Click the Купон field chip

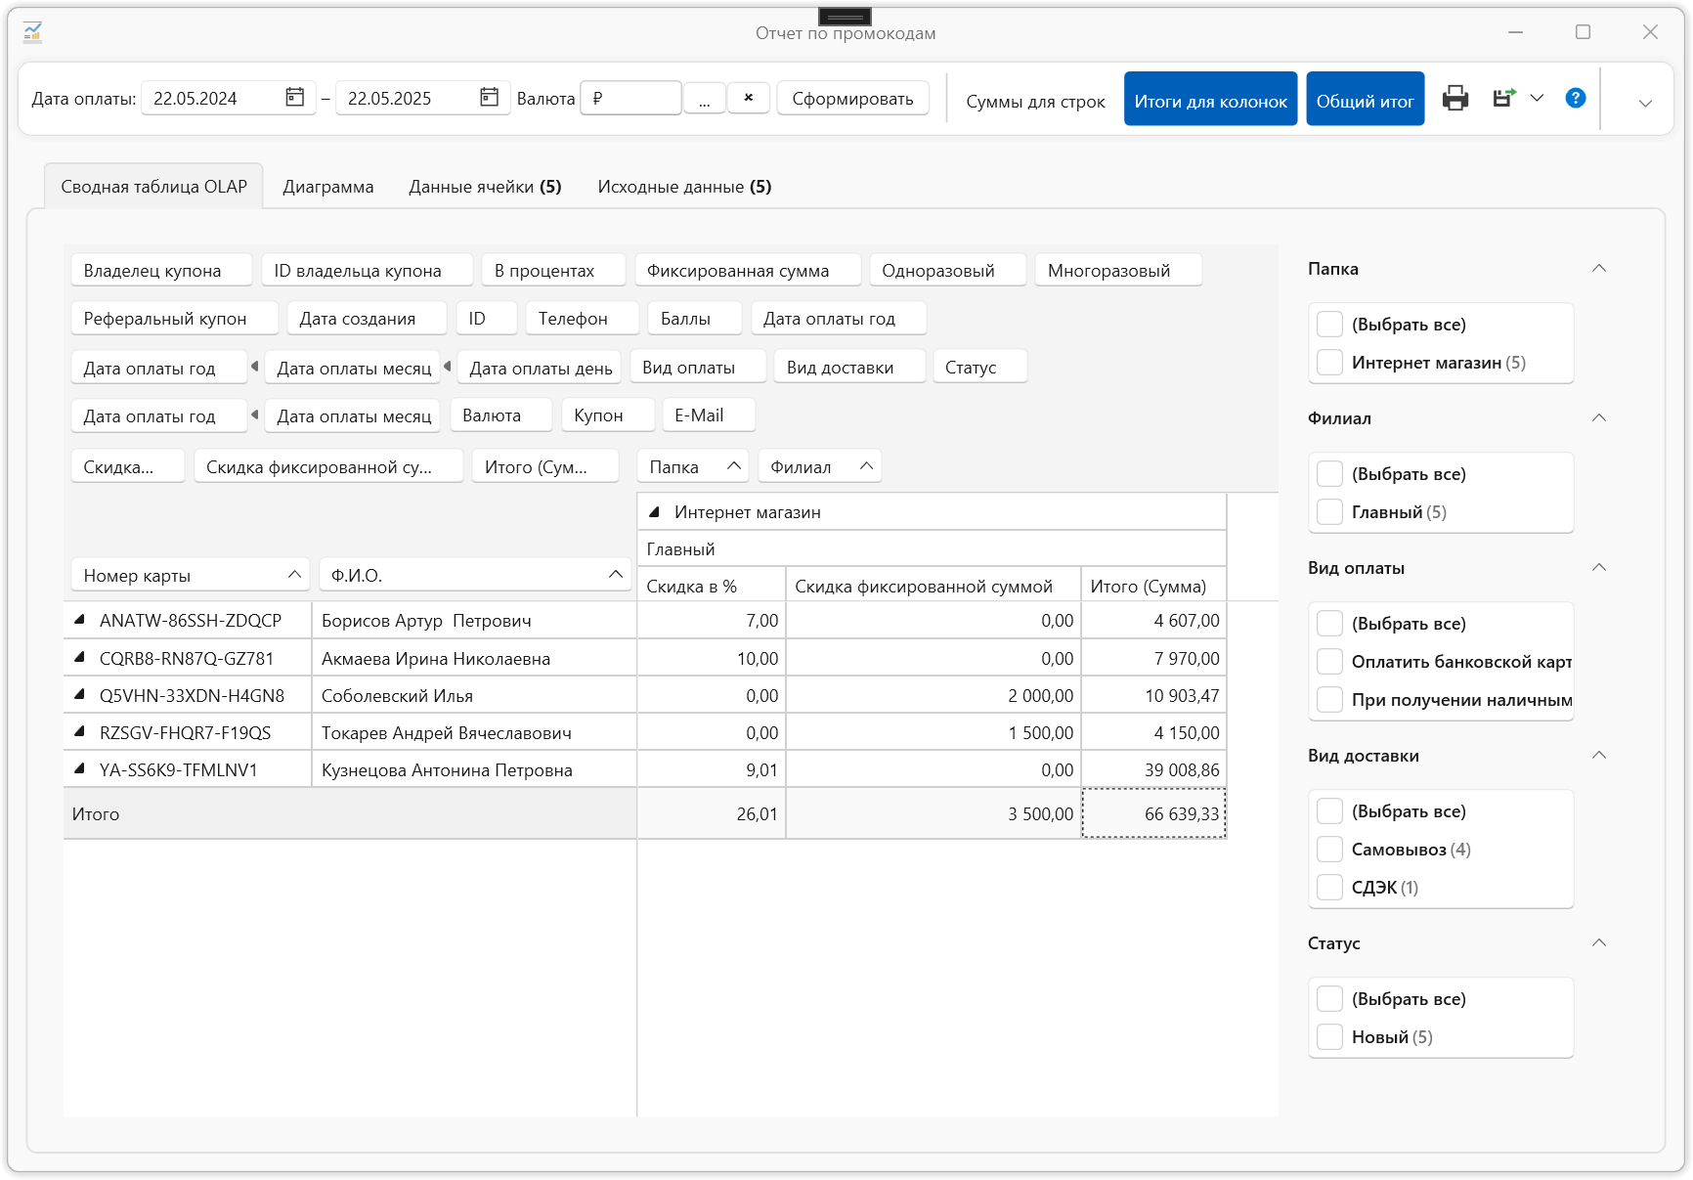coord(608,415)
